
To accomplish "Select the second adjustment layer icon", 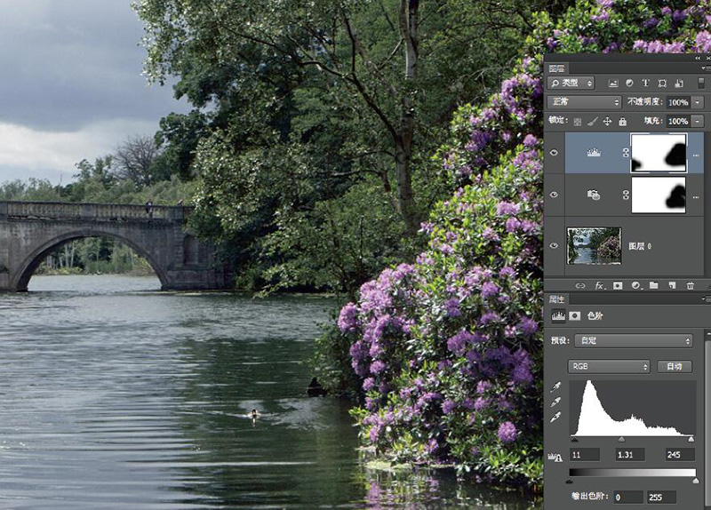I will pyautogui.click(x=594, y=195).
